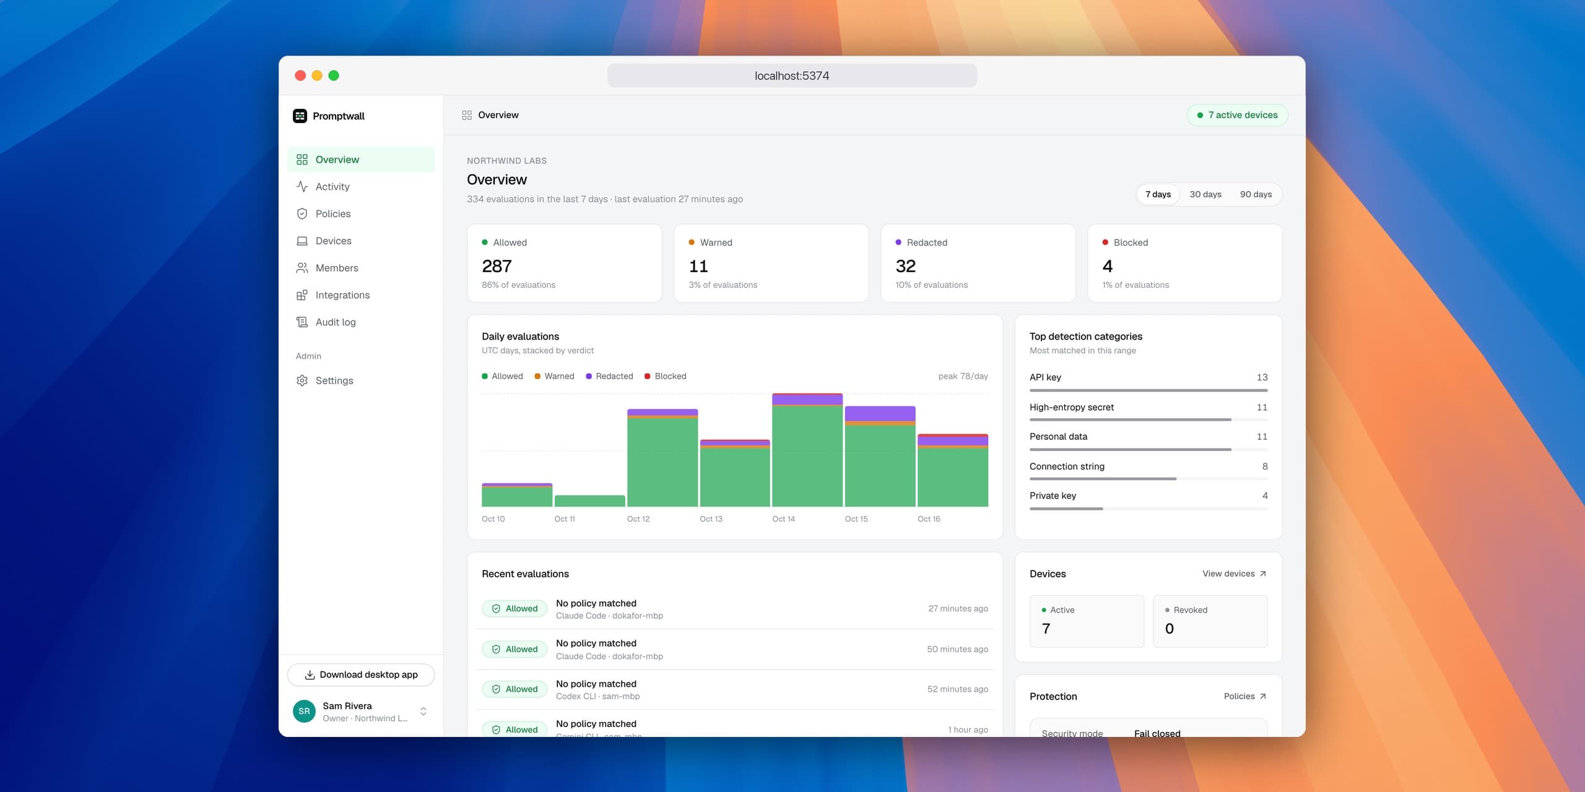Click the Private key detection progress bar

pyautogui.click(x=1149, y=509)
